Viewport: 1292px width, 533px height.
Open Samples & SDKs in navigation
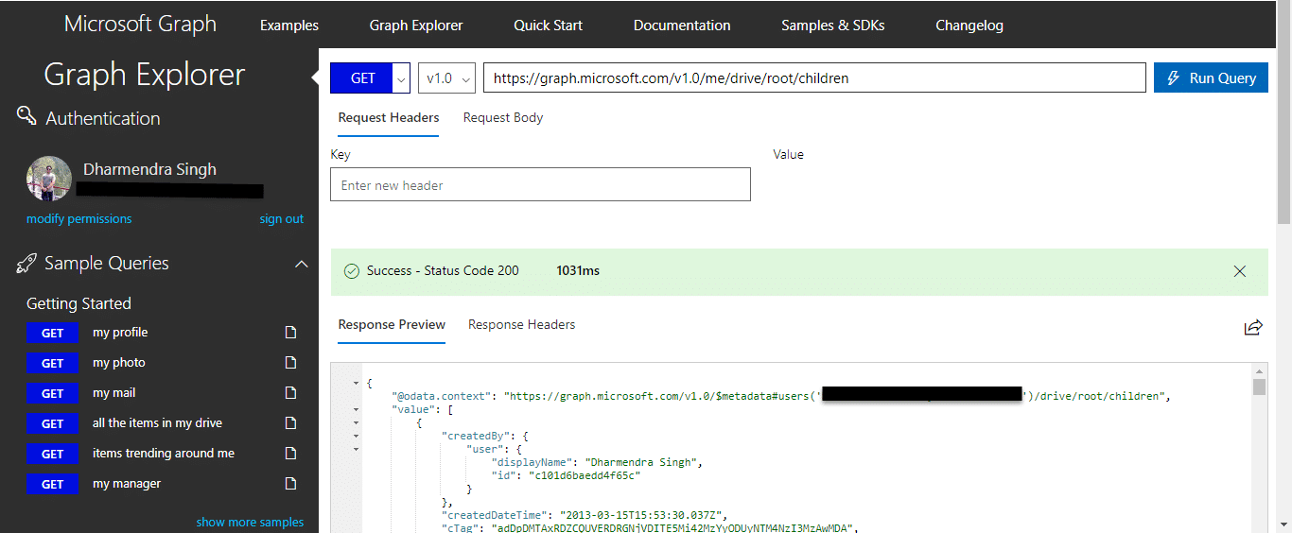click(833, 26)
